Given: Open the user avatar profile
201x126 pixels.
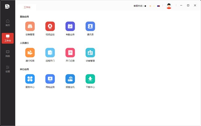Looking at the screenshot, I should [x=169, y=6].
